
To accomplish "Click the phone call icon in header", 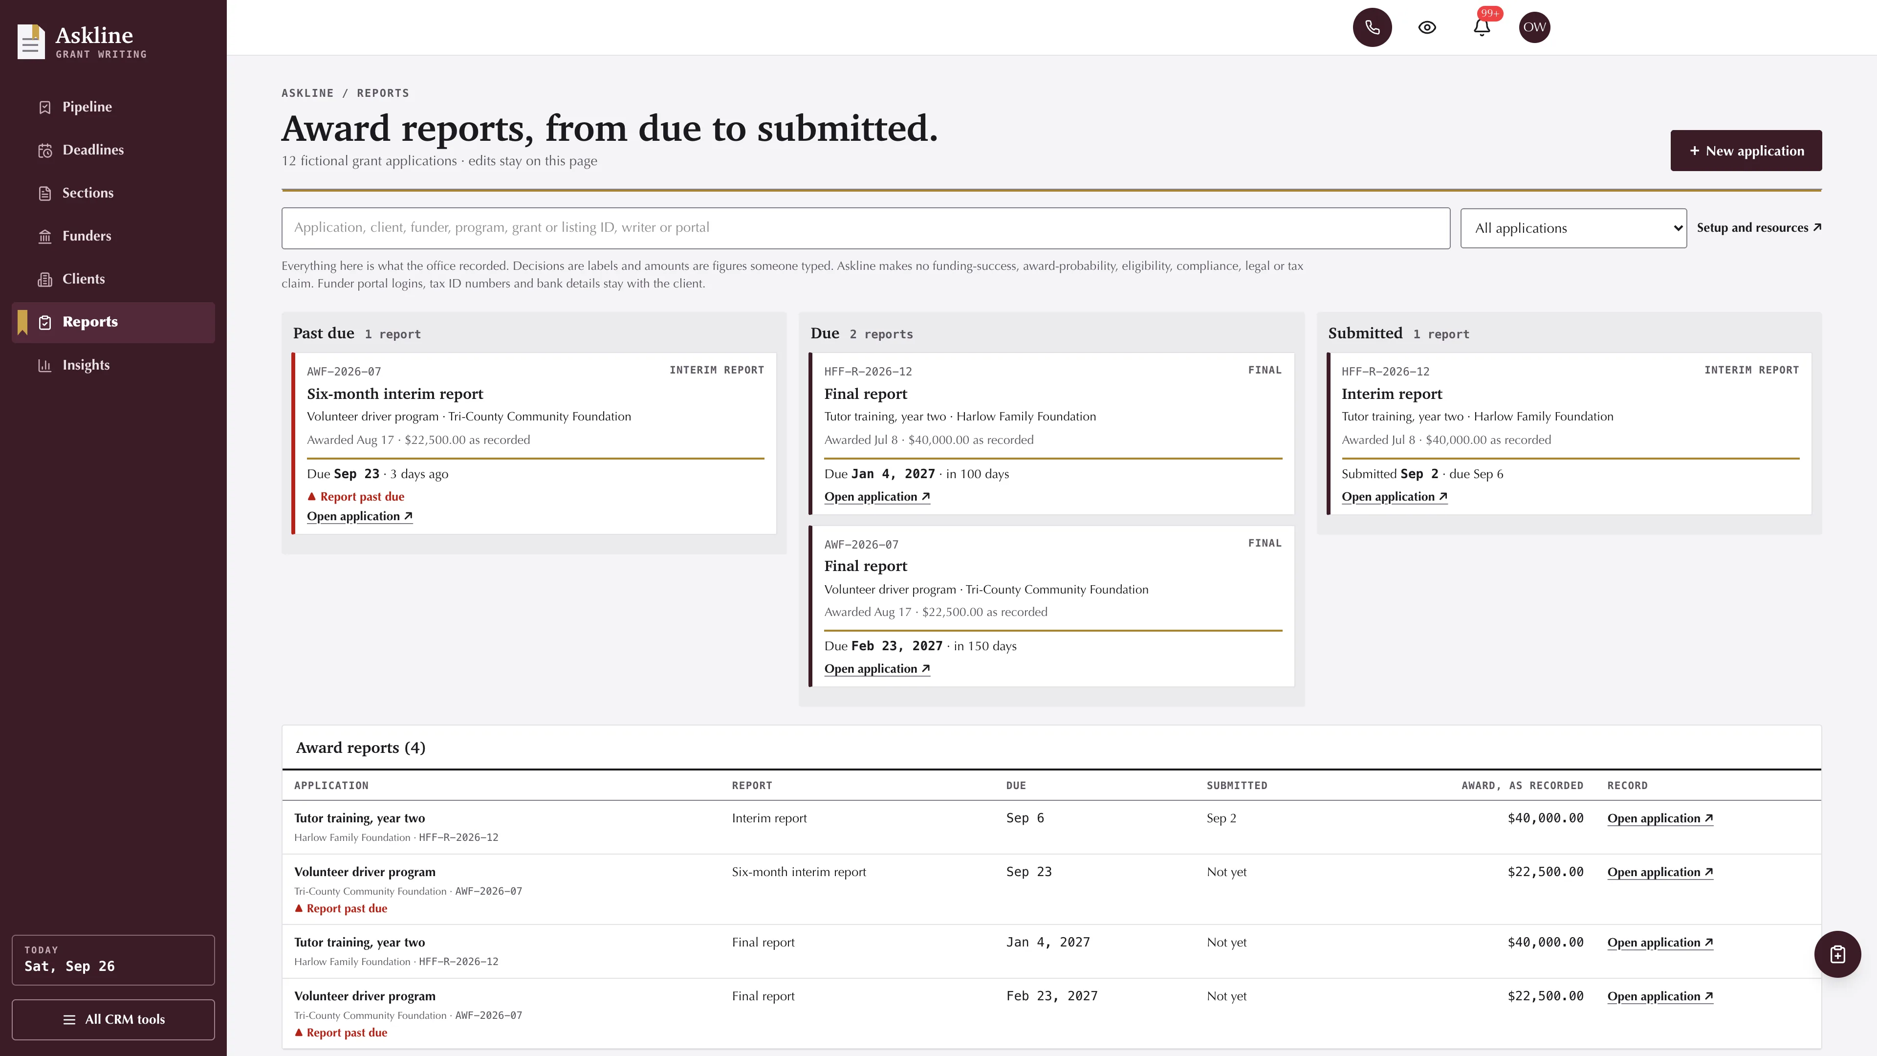I will coord(1372,27).
